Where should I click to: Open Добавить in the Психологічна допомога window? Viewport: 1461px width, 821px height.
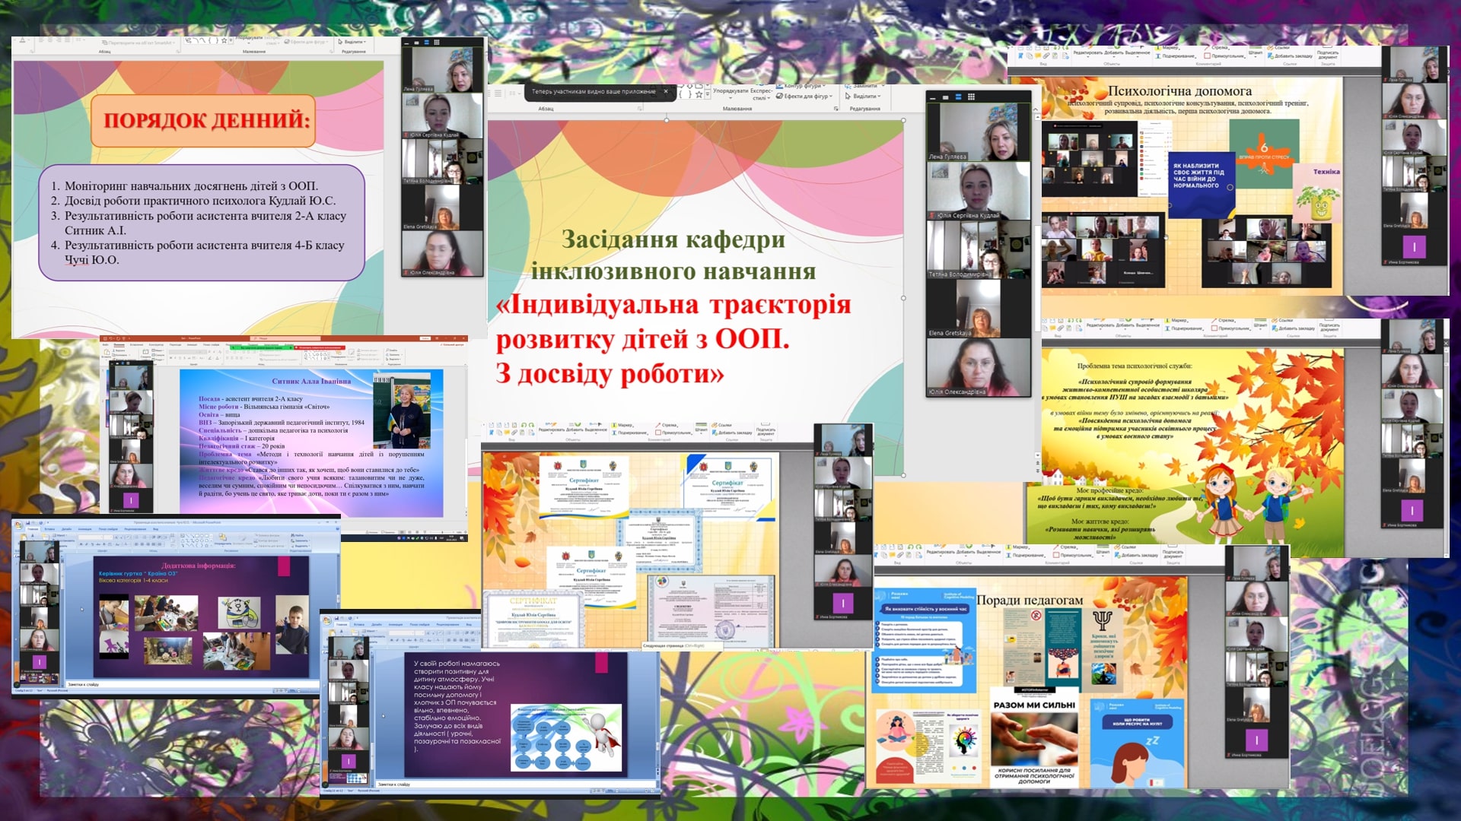[1114, 53]
